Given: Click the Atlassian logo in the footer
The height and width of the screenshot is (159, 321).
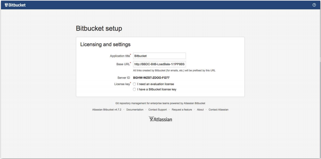Looking at the screenshot, I should [160, 119].
